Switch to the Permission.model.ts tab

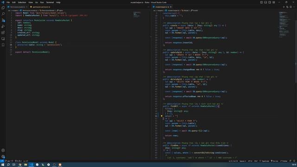point(17,7)
